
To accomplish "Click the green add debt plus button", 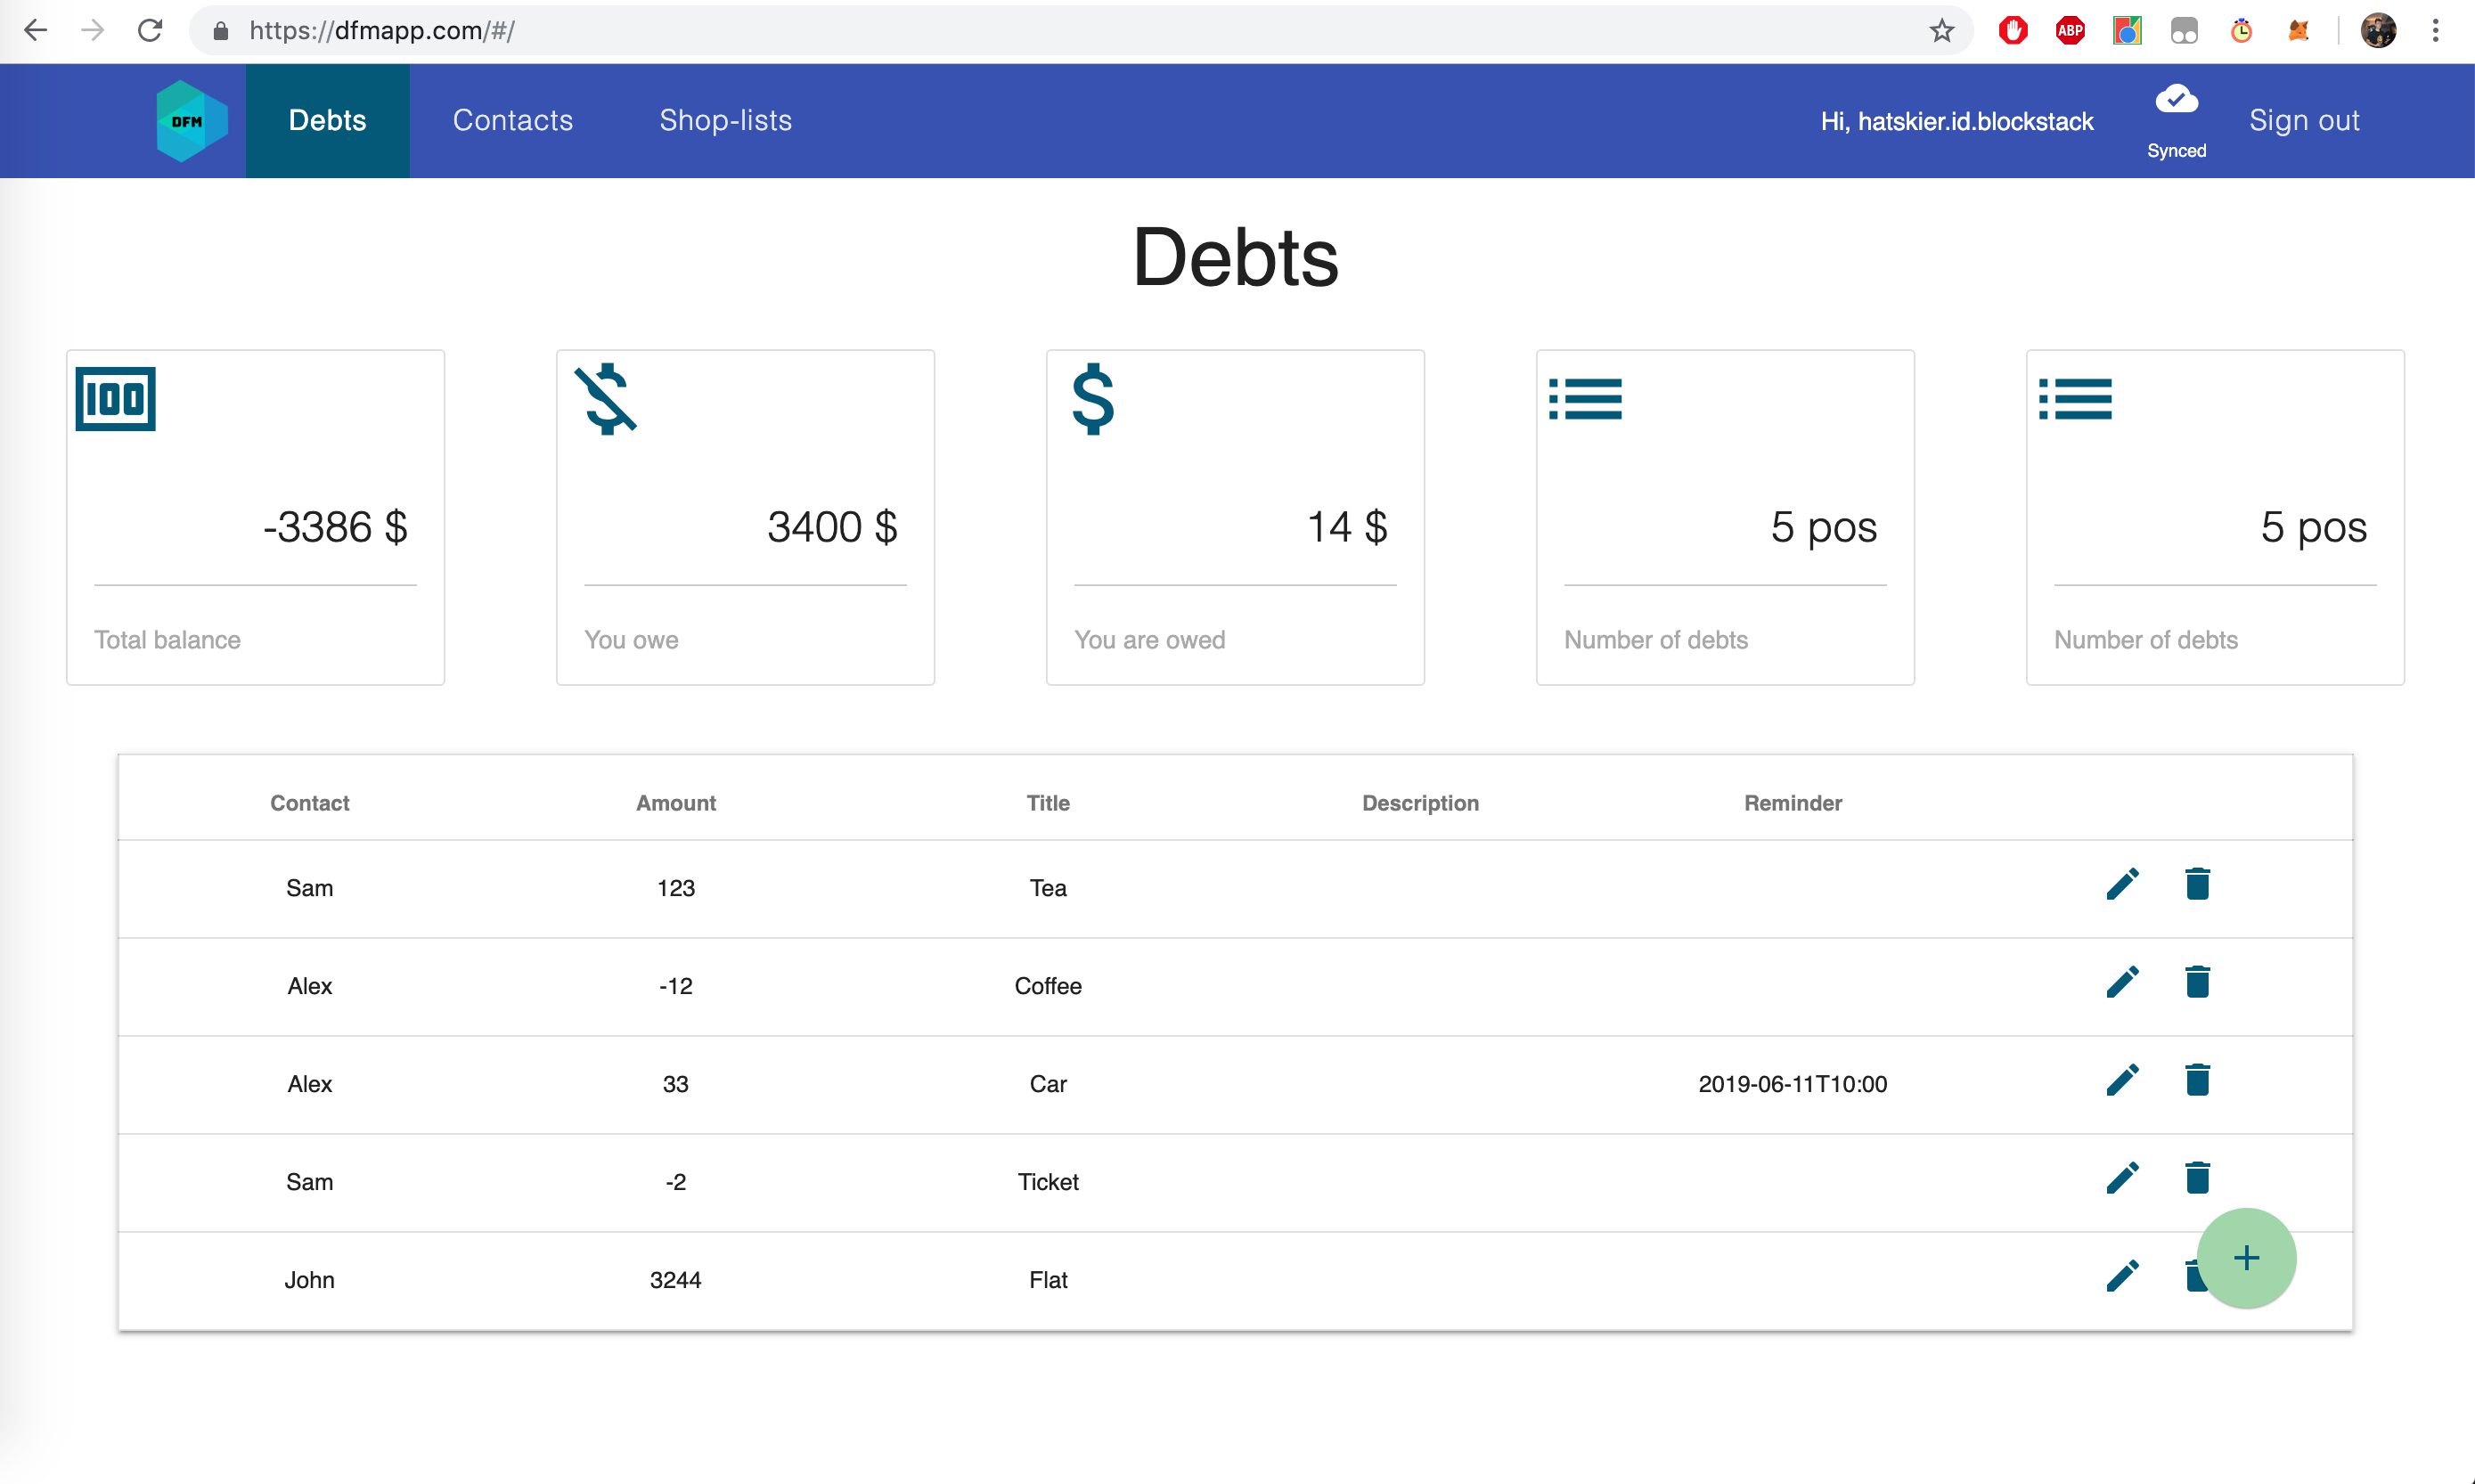I will 2246,1258.
